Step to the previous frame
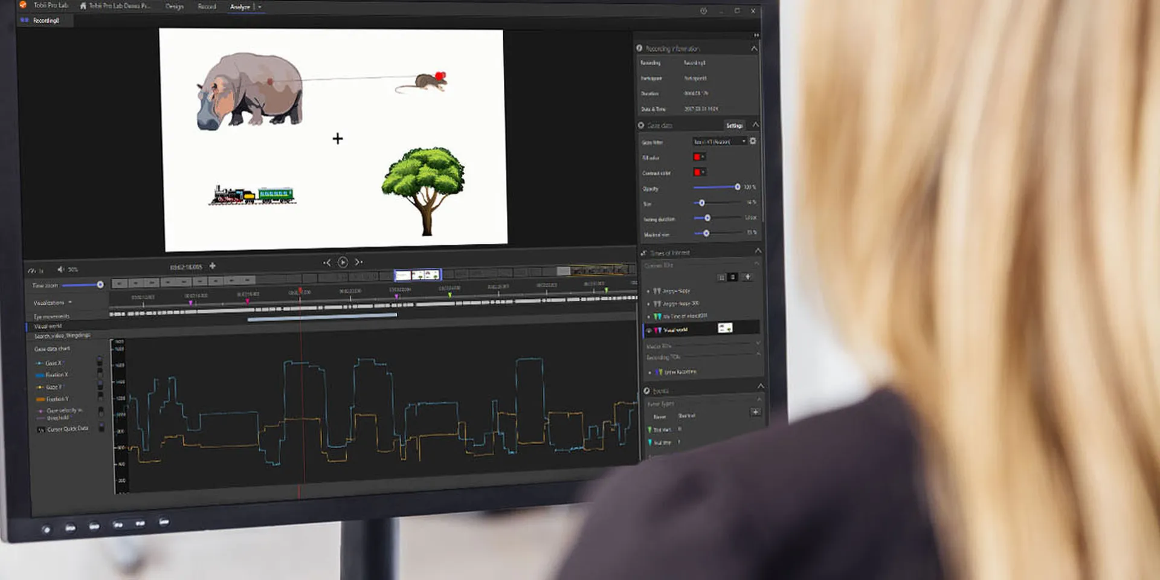This screenshot has width=1160, height=580. tap(327, 262)
